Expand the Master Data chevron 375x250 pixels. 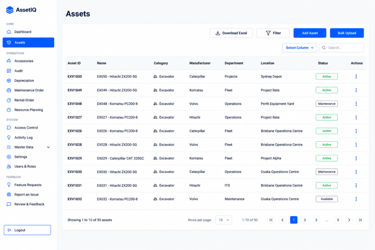48,147
